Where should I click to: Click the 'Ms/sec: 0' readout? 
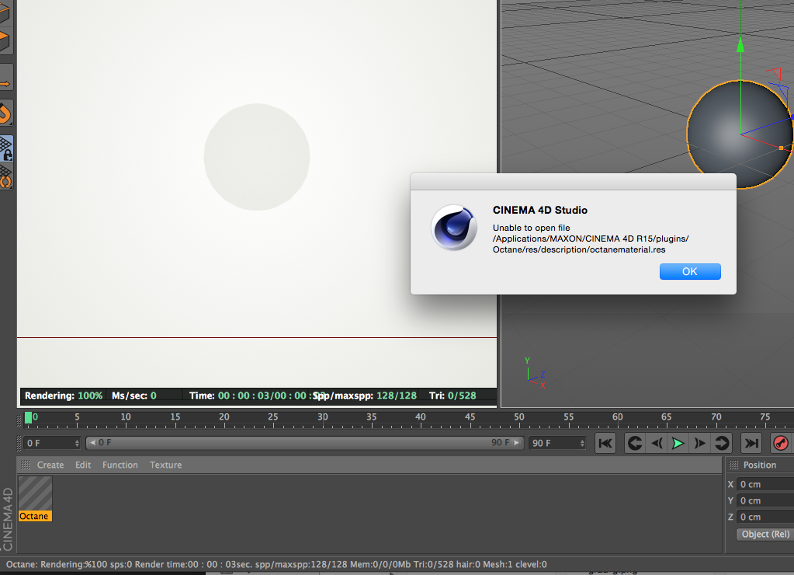(134, 396)
